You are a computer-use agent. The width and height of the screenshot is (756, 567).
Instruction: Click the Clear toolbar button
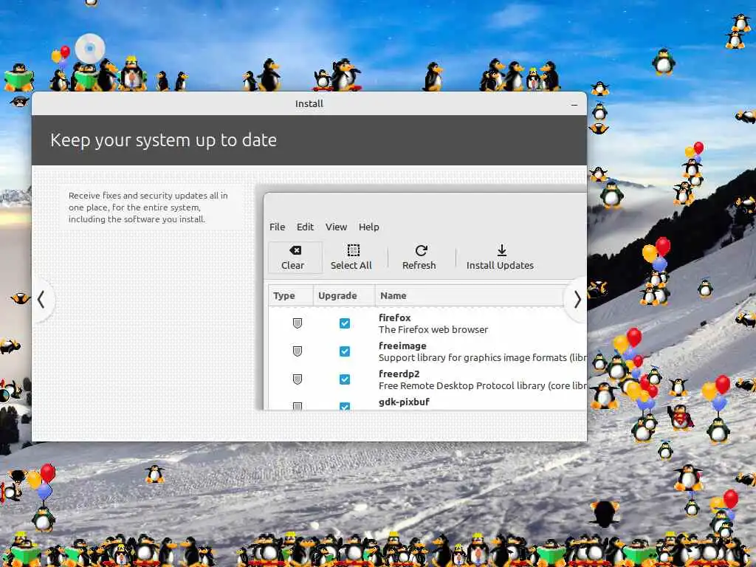pyautogui.click(x=295, y=258)
